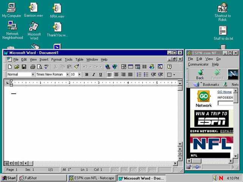
Task: Create a new blank document in Word
Action: 10,67
